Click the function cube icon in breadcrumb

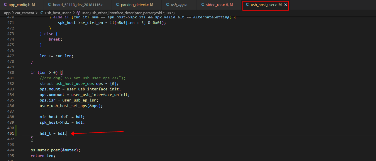(x=78, y=13)
